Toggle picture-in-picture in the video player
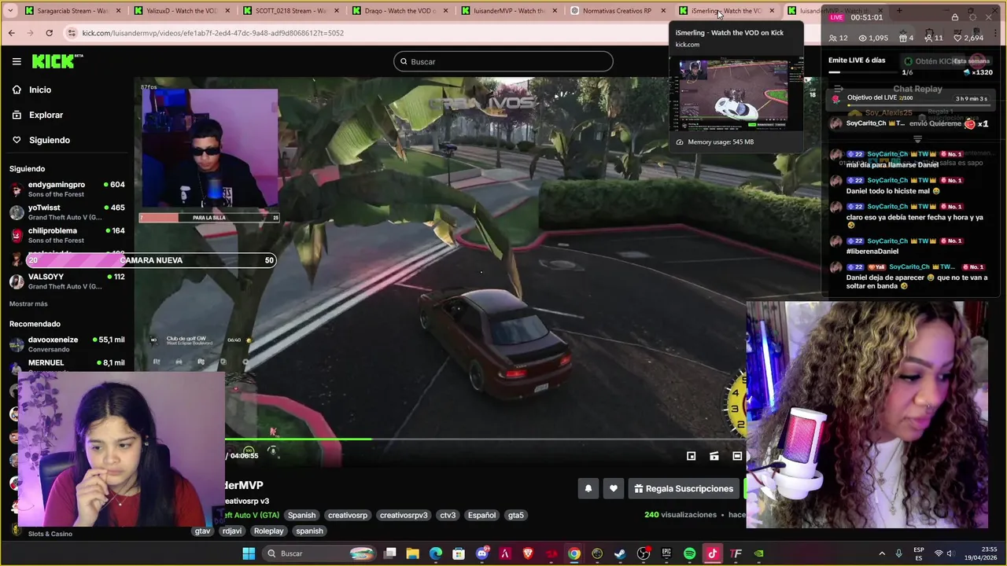This screenshot has height=566, width=1007. [691, 456]
